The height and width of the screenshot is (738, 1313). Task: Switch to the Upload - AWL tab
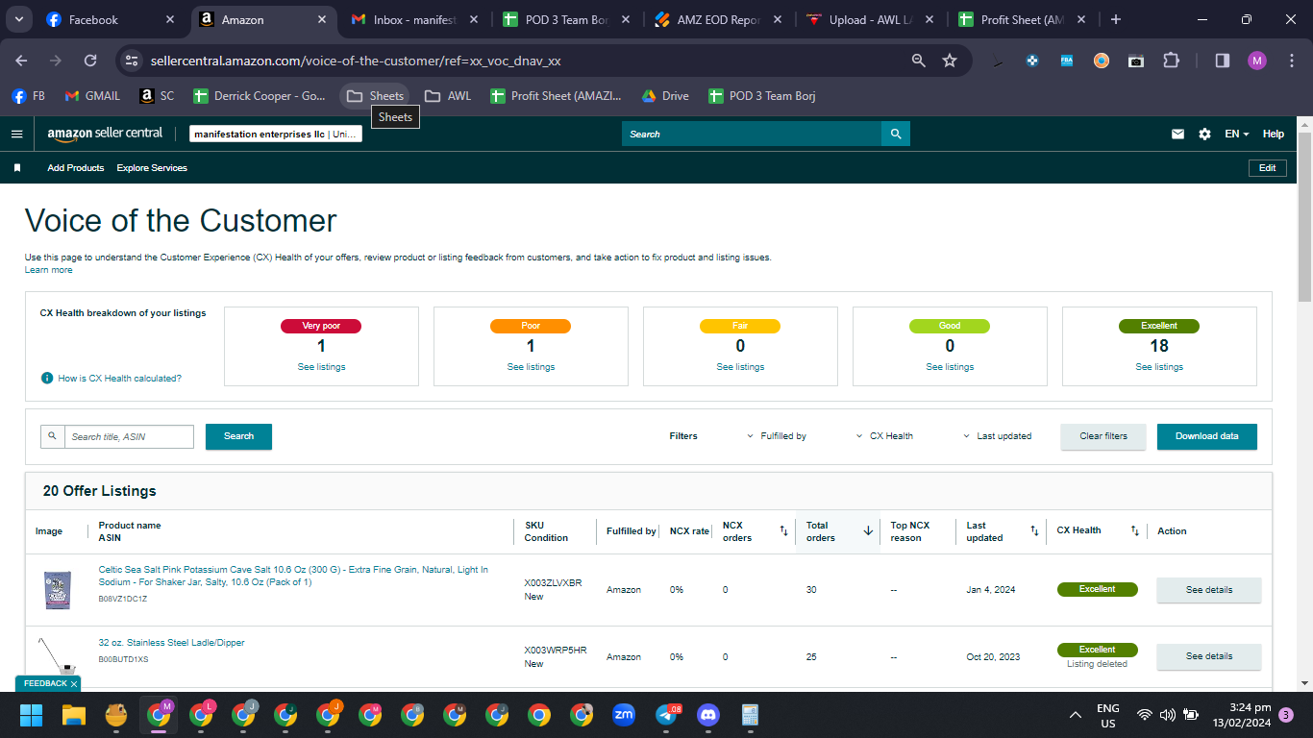[871, 19]
